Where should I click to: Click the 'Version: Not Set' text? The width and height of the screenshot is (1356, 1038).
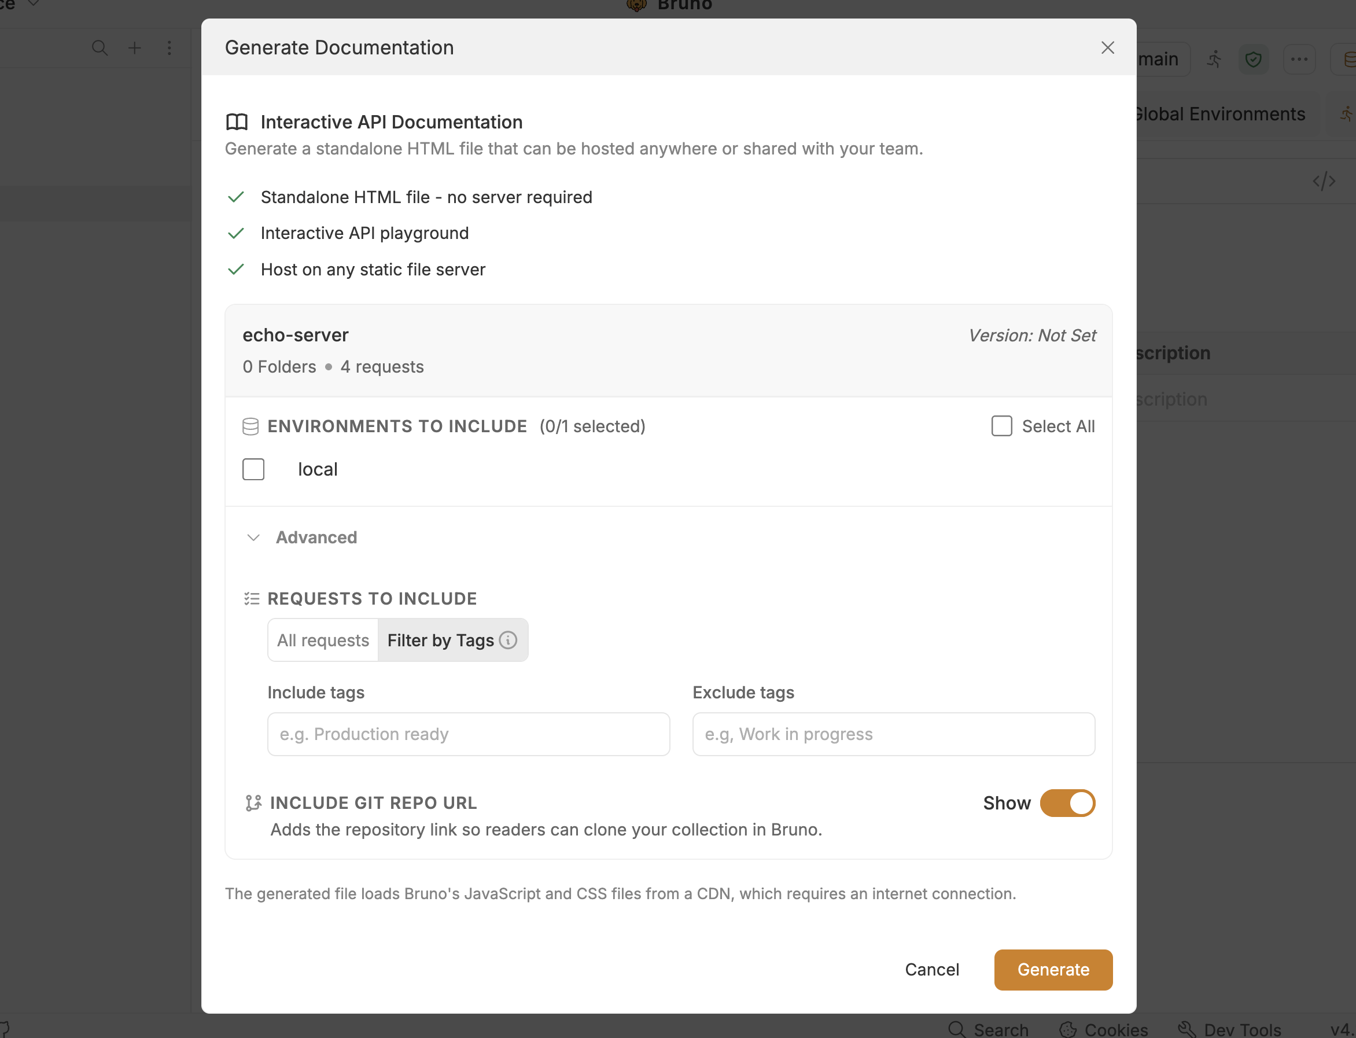[1031, 336]
